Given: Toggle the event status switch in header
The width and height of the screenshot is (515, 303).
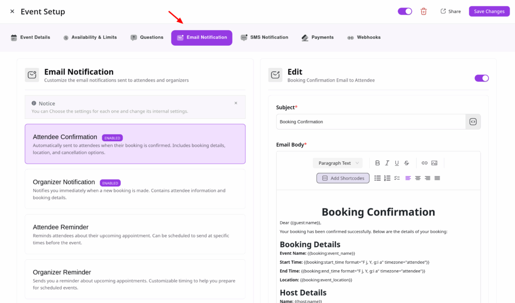Looking at the screenshot, I should (x=405, y=11).
